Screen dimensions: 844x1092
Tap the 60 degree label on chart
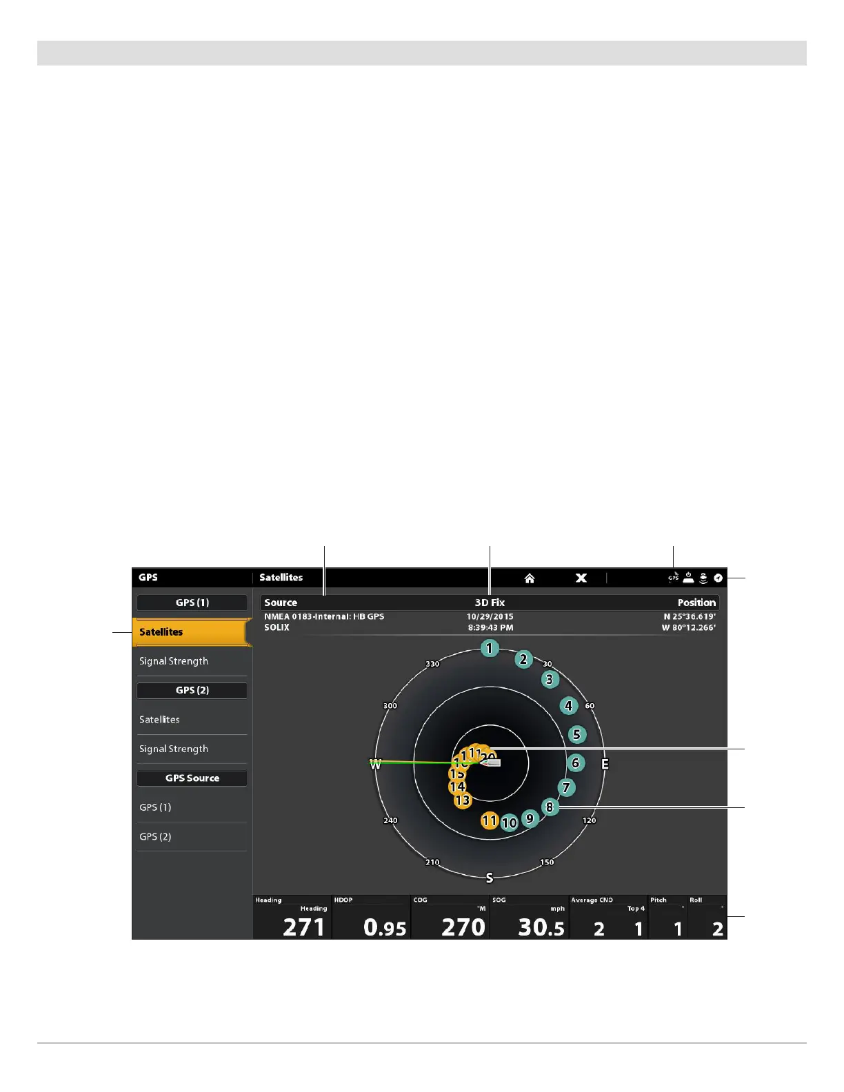coord(590,706)
